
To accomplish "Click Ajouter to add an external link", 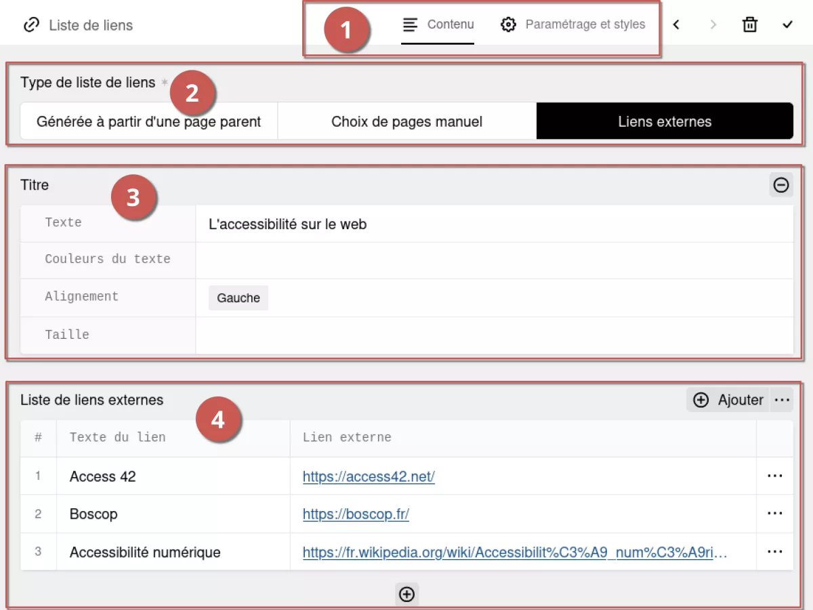I will pos(729,400).
